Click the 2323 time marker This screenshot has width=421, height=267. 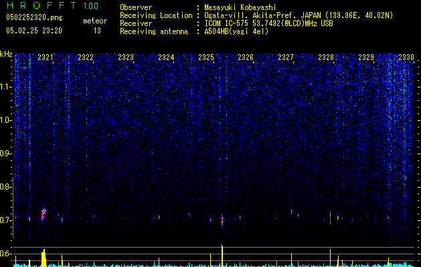(126, 57)
